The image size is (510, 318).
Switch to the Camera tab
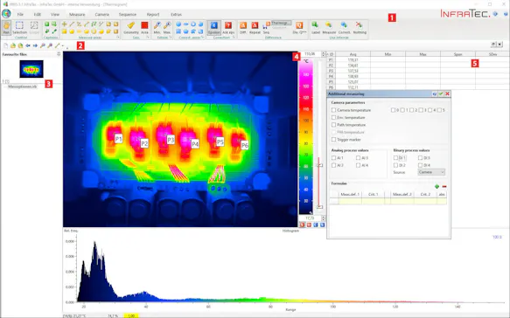coord(101,14)
